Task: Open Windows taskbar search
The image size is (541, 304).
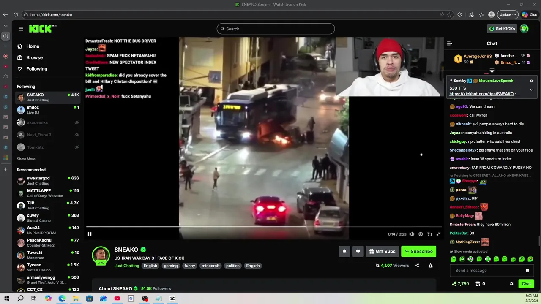Action: (20, 299)
